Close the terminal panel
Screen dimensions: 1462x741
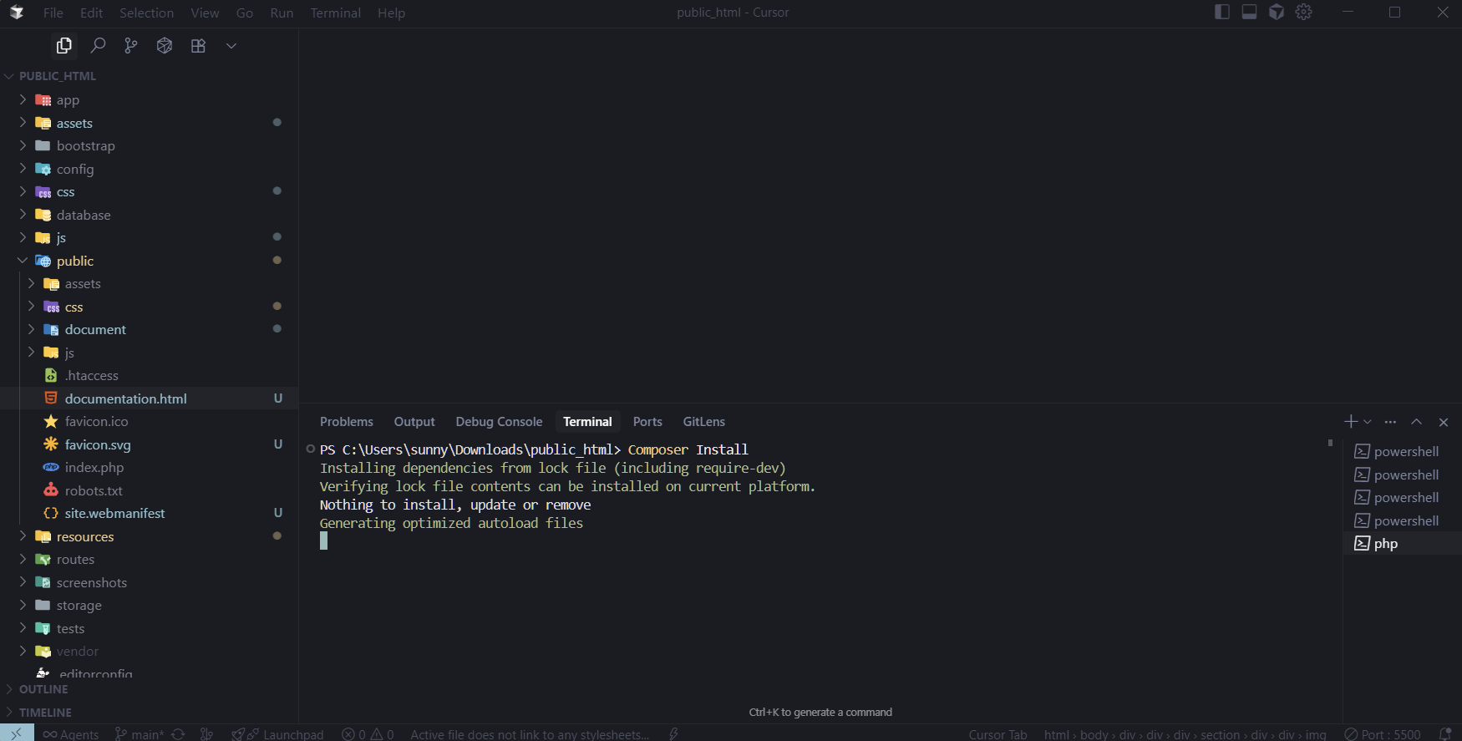(1444, 422)
